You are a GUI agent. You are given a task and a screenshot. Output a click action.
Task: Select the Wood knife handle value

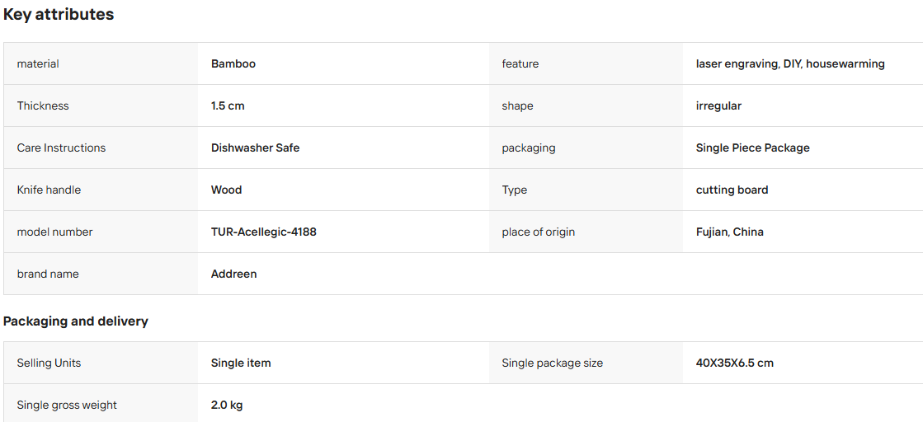(x=227, y=190)
